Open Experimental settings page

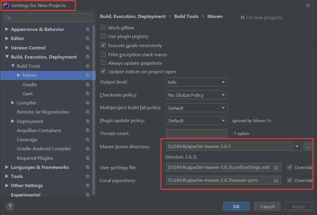coord(26,195)
